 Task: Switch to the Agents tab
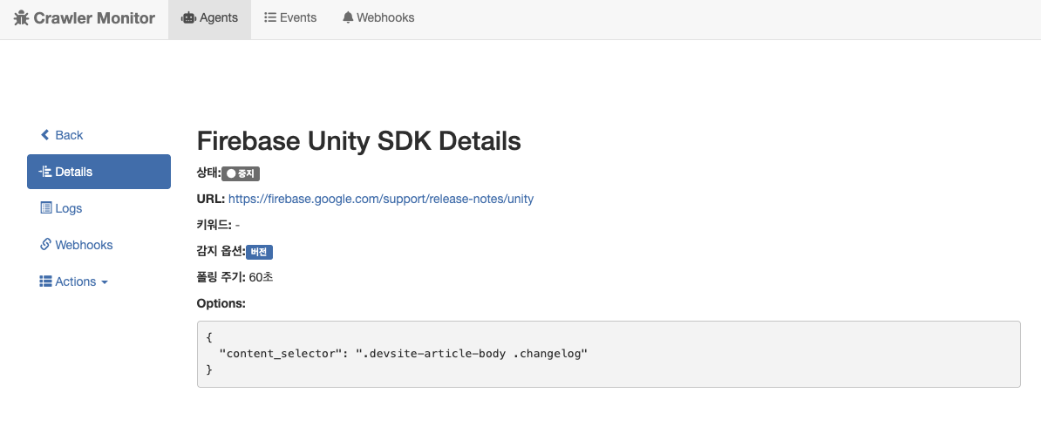[x=210, y=18]
